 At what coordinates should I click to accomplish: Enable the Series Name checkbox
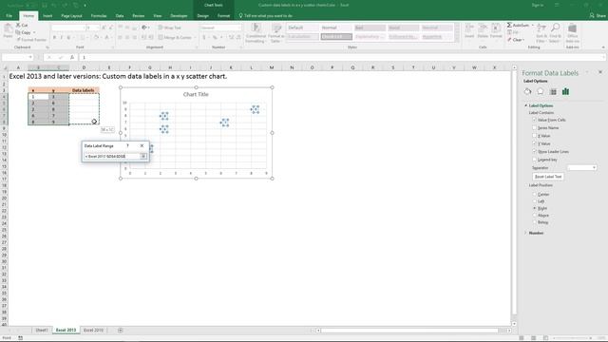click(534, 127)
